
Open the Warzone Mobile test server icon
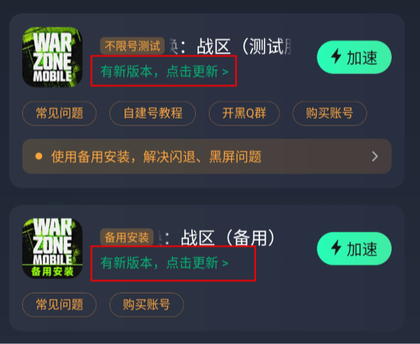pyautogui.click(x=52, y=57)
